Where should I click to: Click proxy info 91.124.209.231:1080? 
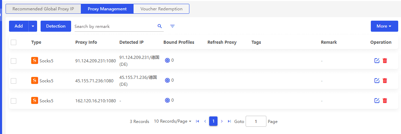pos(96,61)
